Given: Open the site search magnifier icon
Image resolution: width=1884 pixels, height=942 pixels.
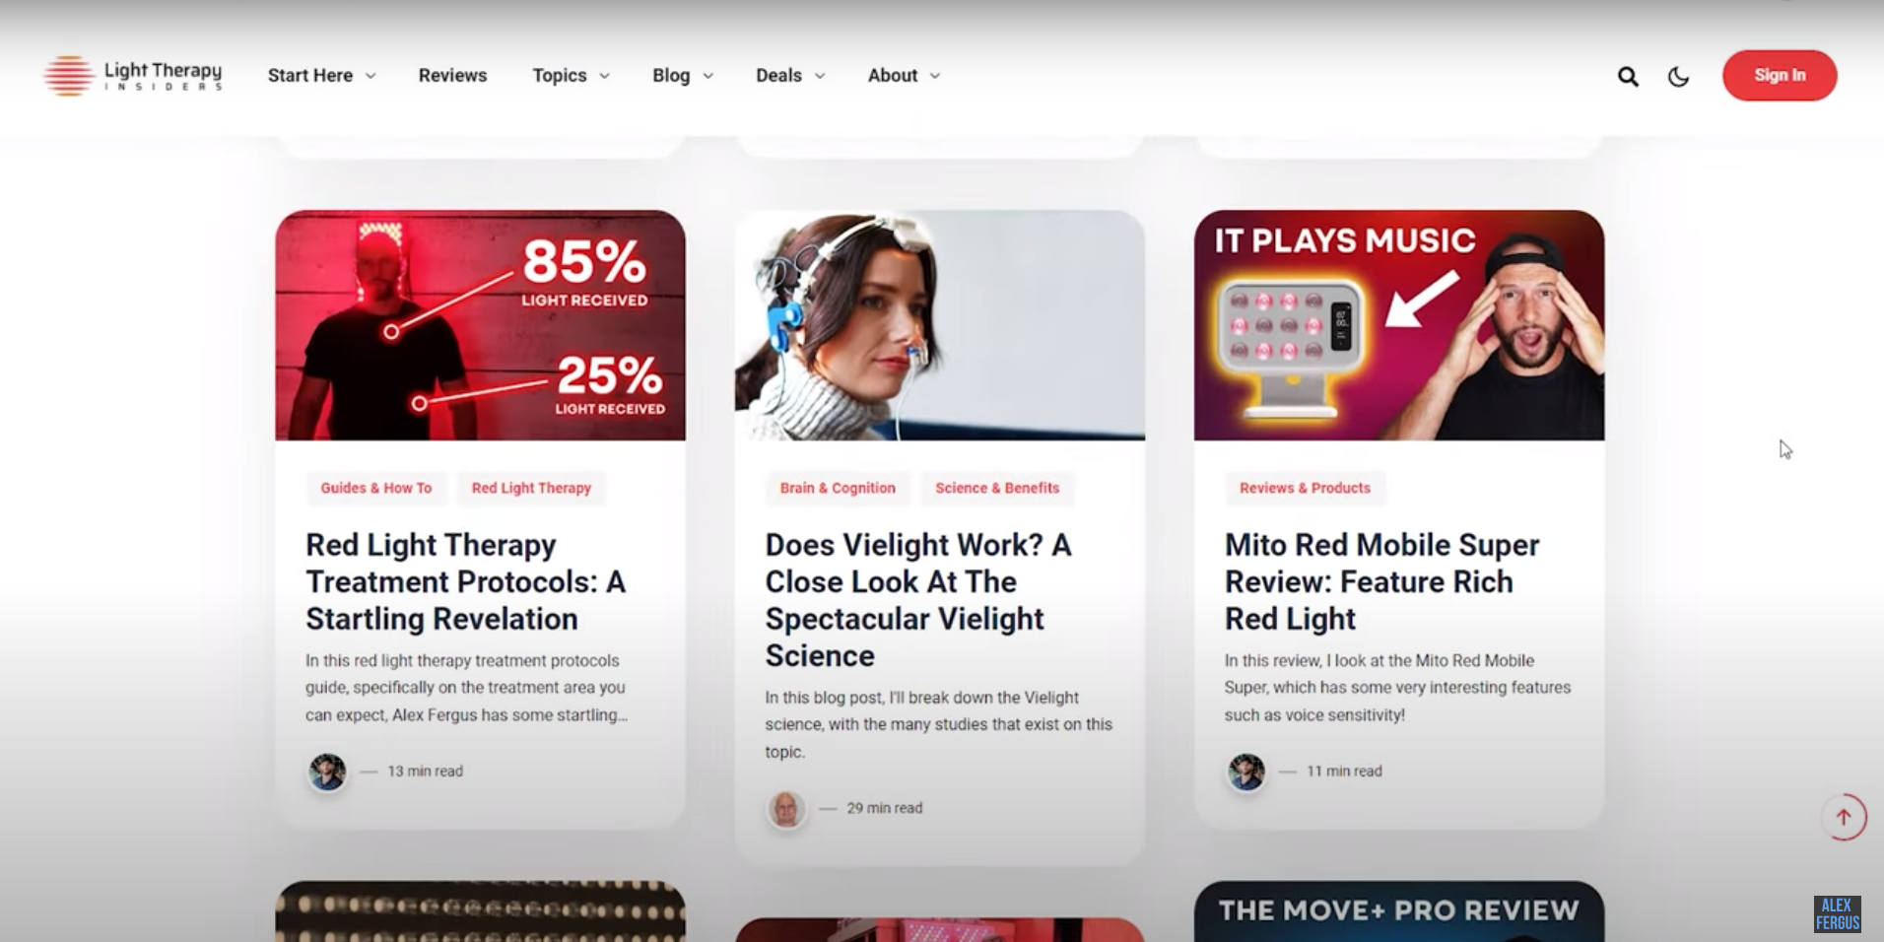Looking at the screenshot, I should coord(1628,76).
